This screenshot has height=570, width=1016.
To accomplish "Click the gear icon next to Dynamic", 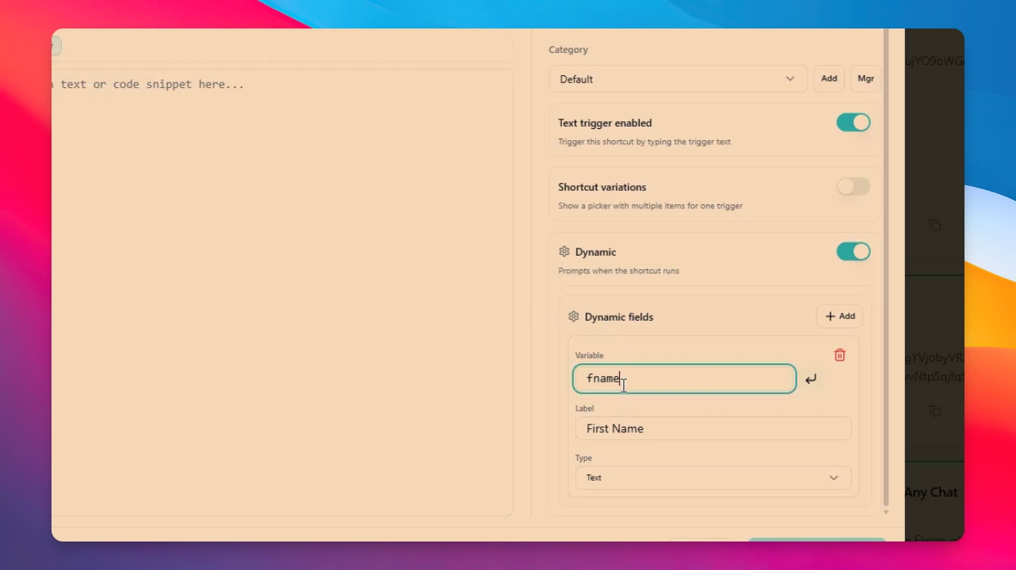I will 564,252.
